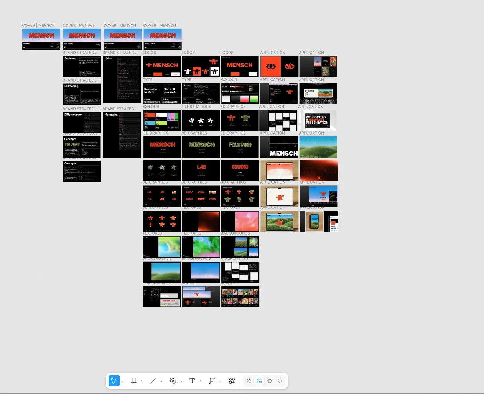Click the COMPONENTS label above white boxes frame
This screenshot has width=484, height=394.
[x=235, y=259]
